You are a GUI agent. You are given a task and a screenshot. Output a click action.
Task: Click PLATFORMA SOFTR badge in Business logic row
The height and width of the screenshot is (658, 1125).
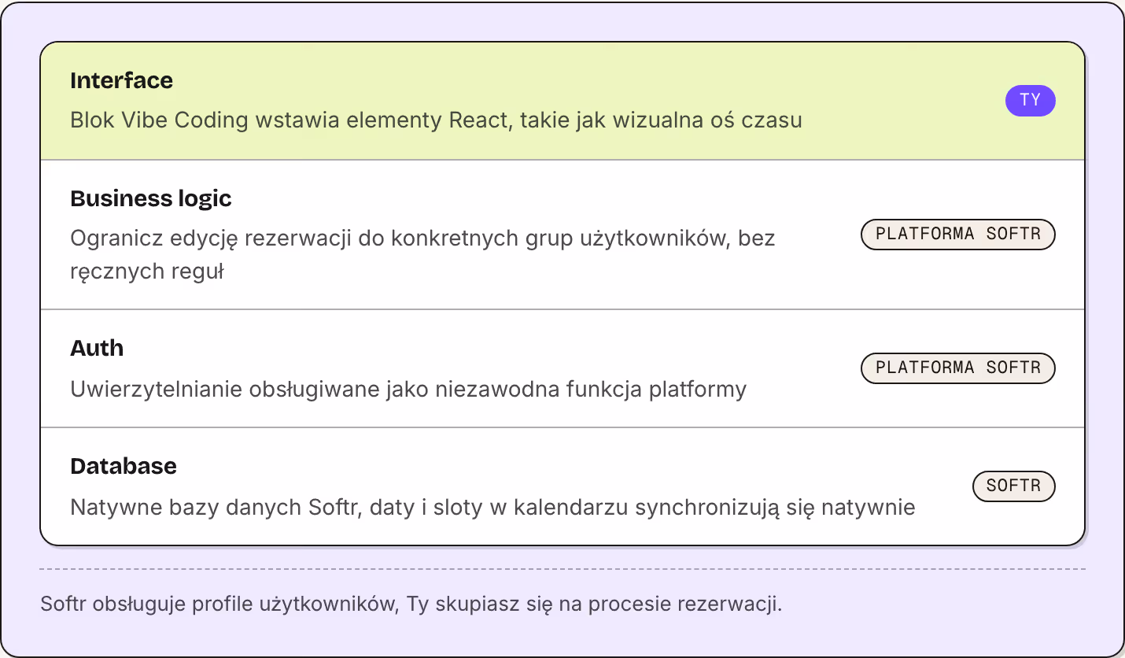click(957, 235)
